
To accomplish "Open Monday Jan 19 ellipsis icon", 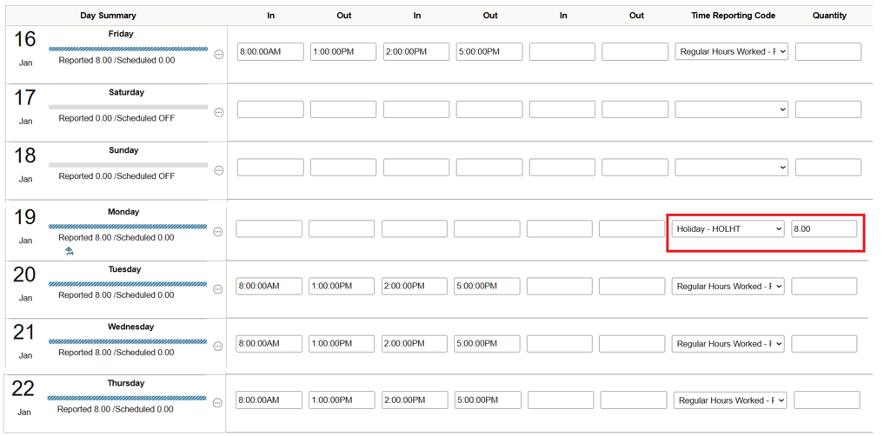I will click(x=218, y=232).
